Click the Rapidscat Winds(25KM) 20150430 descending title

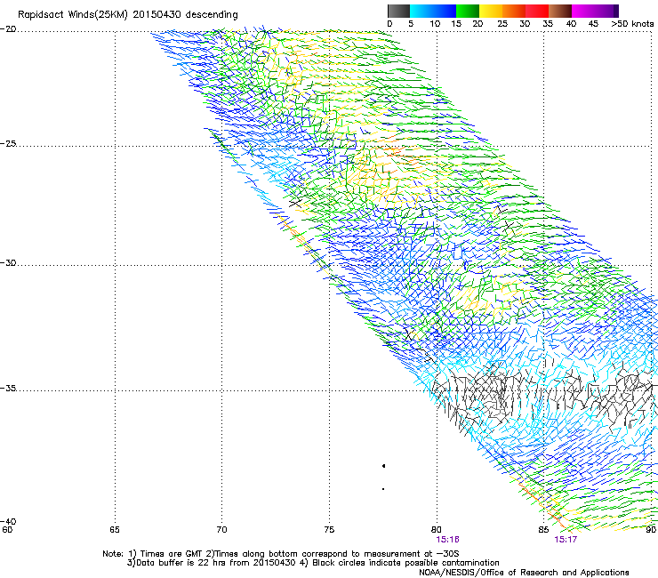[127, 15]
